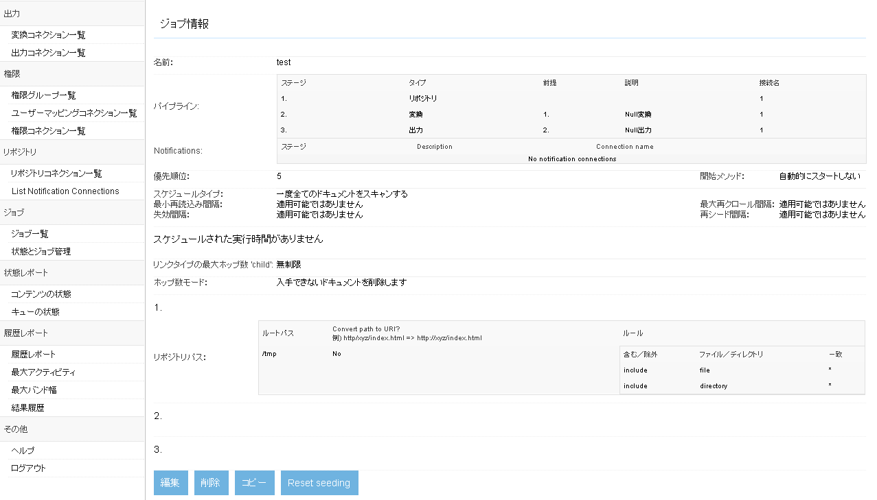Click the コピー (Copy) button
The height and width of the screenshot is (500, 877).
coord(254,483)
